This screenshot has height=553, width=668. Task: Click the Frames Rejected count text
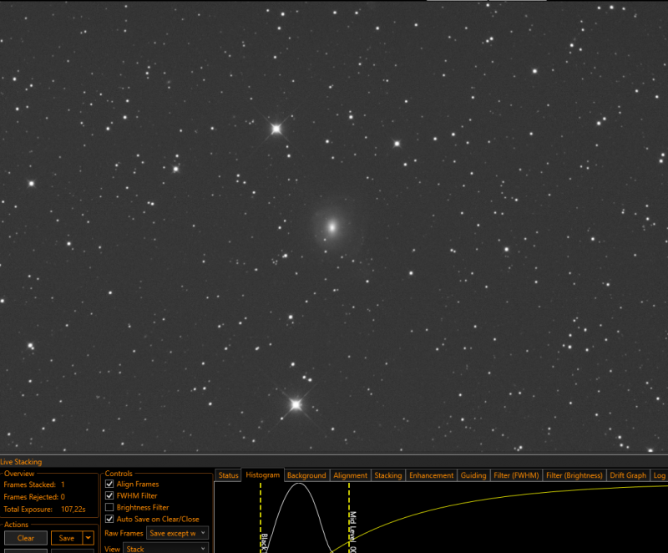(34, 497)
